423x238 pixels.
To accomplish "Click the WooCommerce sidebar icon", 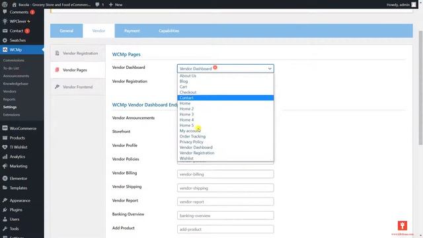I will 5,128.
